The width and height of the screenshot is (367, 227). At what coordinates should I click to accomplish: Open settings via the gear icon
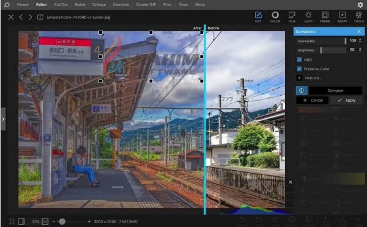click(360, 5)
